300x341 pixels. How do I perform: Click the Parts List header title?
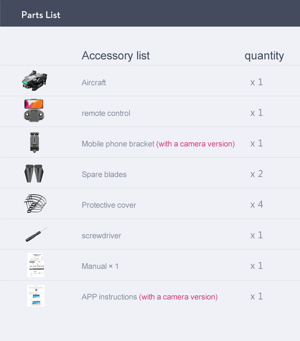[41, 15]
